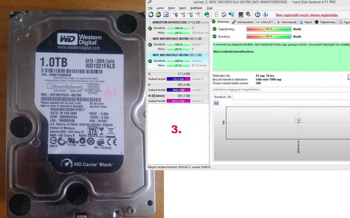Open the Beállítások menu
The width and height of the screenshot is (350, 218).
coord(196,8)
